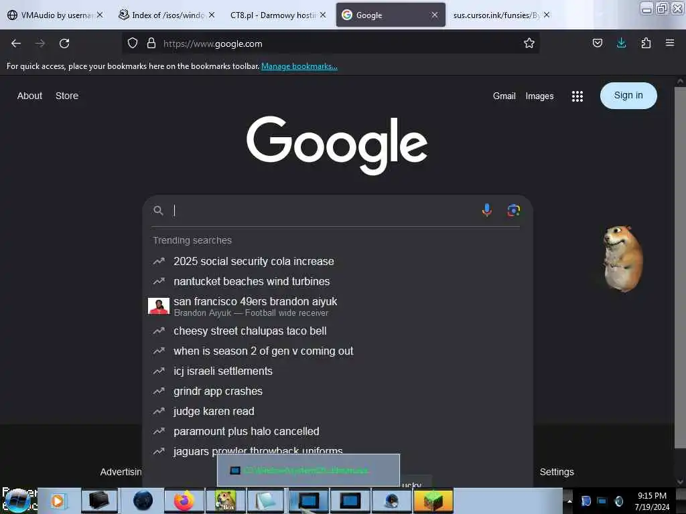This screenshot has width=686, height=514.
Task: Open the Firefox taskbar icon
Action: pos(184,501)
